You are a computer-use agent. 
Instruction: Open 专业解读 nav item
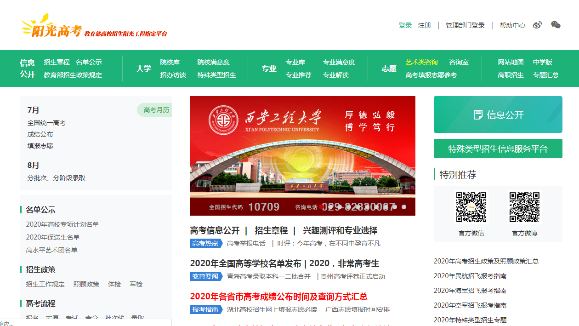click(336, 75)
